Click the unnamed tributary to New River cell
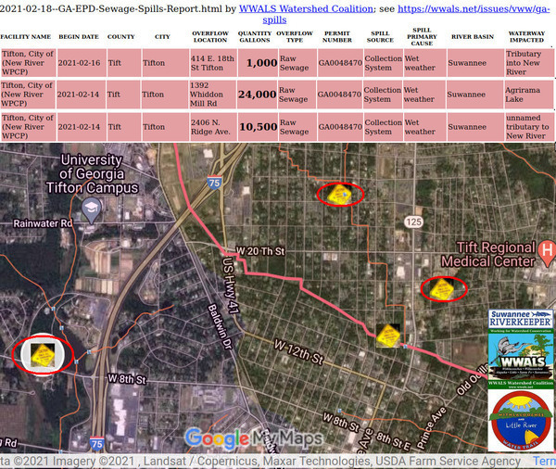The width and height of the screenshot is (556, 469). (529, 127)
